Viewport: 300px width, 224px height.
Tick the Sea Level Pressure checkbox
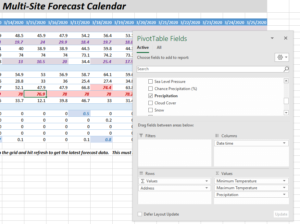150,82
